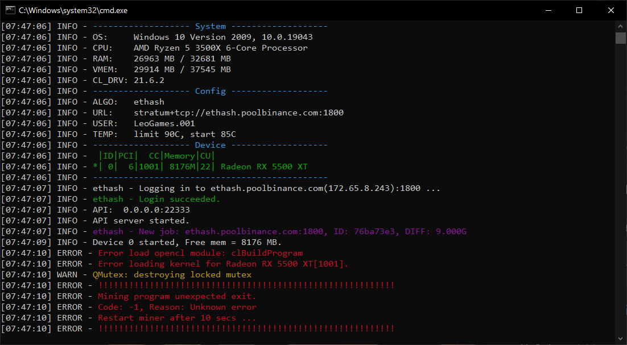Click the title bar showing cmd.exe path
The image size is (627, 345).
tap(228, 10)
